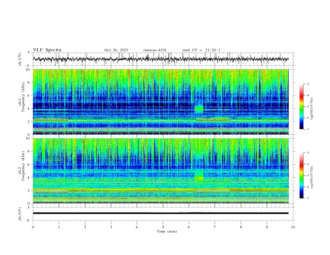
Task: Click the ch.3 flat voltage trace
Action: pyautogui.click(x=160, y=213)
